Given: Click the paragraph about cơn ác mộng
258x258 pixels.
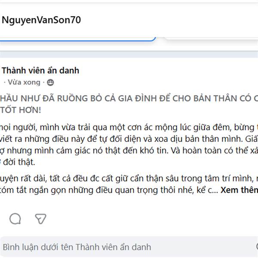Looking at the screenshot, I should coord(129,144).
